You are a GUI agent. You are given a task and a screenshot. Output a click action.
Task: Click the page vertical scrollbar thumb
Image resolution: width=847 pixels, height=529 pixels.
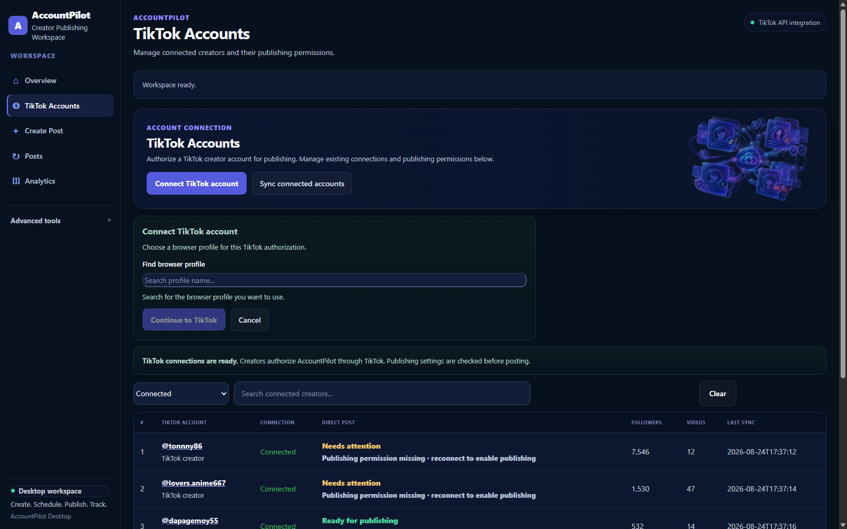[843, 194]
